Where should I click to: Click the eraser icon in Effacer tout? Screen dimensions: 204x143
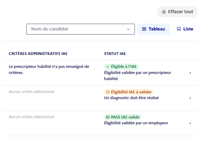coord(164,12)
